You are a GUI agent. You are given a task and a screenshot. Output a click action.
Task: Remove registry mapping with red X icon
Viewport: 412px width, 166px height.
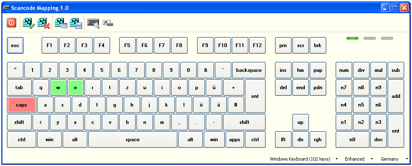[x=43, y=23]
